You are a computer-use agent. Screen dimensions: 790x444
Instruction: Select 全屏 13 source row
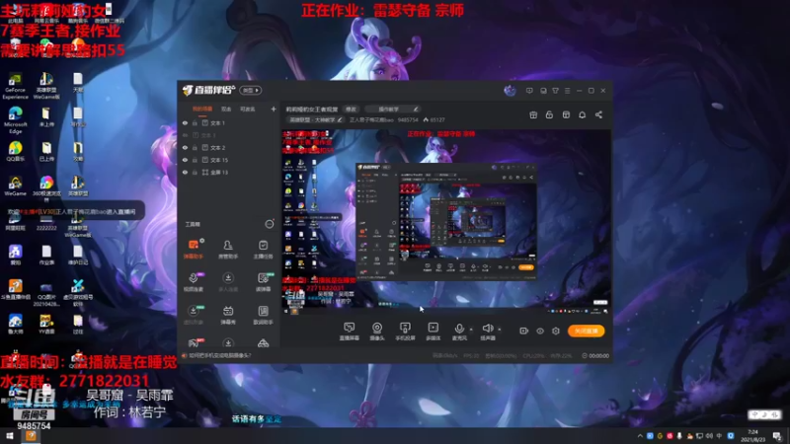tap(230, 172)
